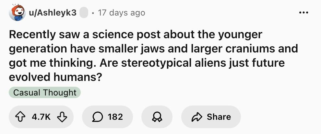Open the u/Ashleyk3 avatar image
321x134 pixels.
pos(18,13)
